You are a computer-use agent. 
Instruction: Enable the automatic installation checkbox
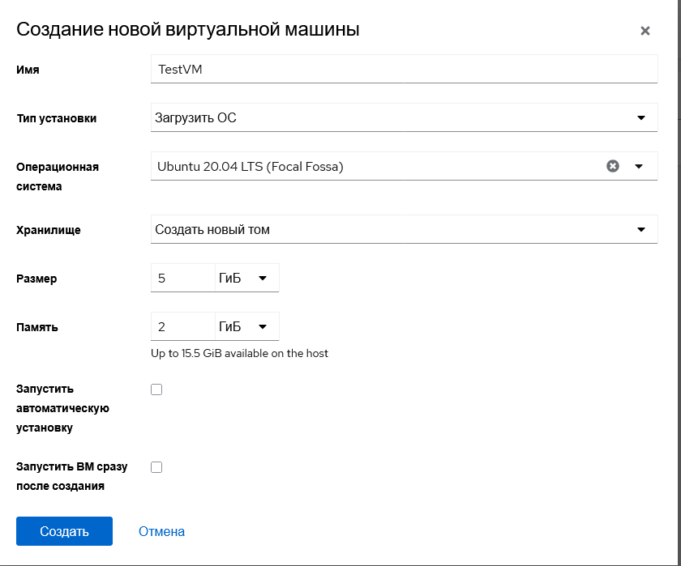pos(156,389)
